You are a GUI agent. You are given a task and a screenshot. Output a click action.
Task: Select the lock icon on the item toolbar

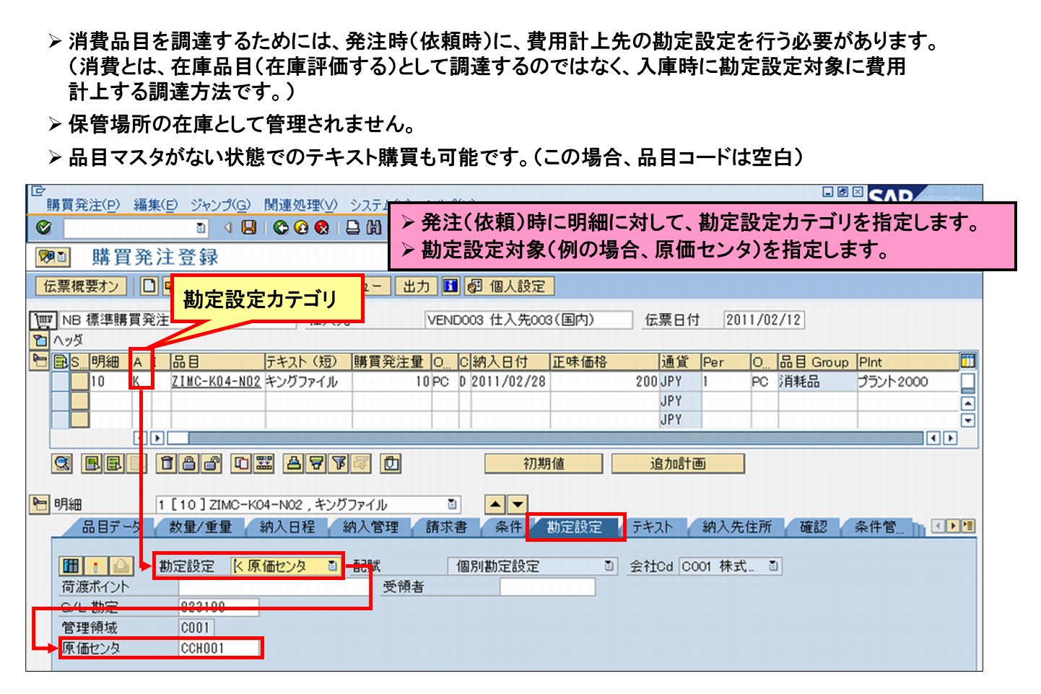tap(189, 463)
